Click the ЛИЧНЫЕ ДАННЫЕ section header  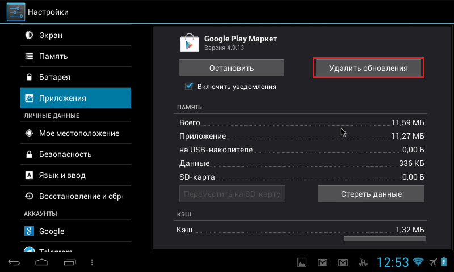[52, 116]
